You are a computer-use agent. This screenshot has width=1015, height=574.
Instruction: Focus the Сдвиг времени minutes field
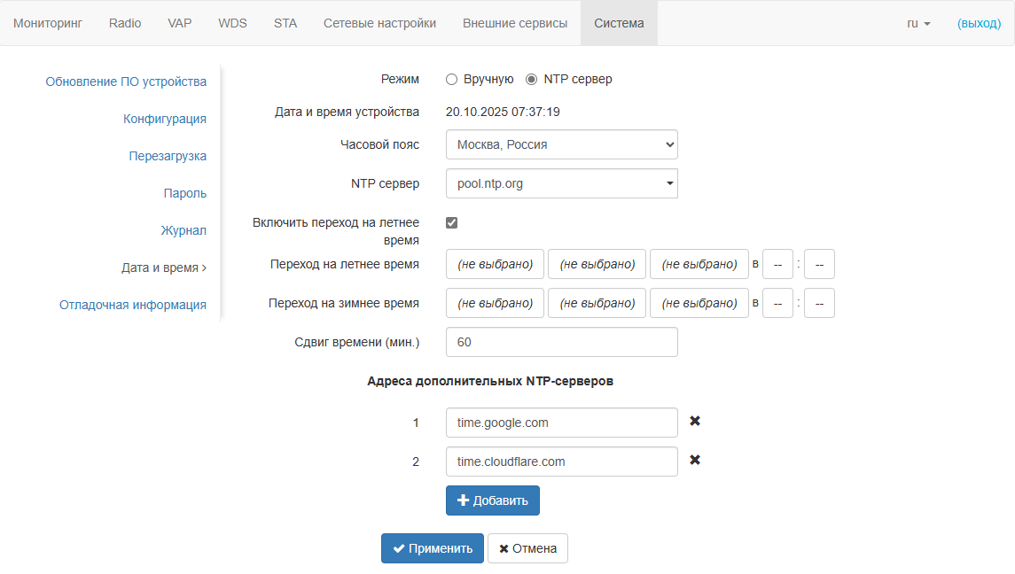pos(561,342)
